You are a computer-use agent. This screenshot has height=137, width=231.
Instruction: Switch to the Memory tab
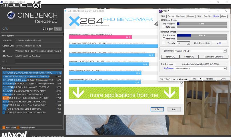click(191, 16)
